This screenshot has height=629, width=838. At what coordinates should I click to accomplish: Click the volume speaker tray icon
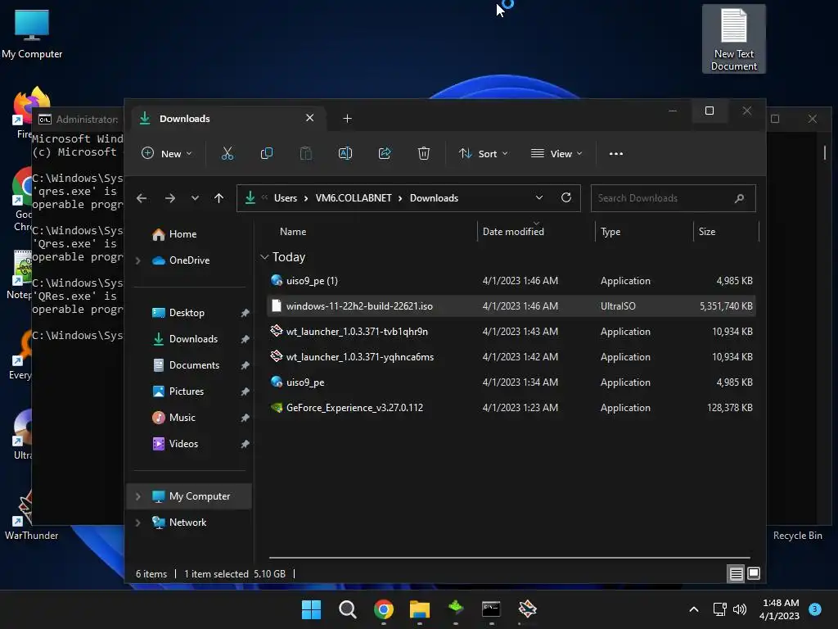[740, 609]
